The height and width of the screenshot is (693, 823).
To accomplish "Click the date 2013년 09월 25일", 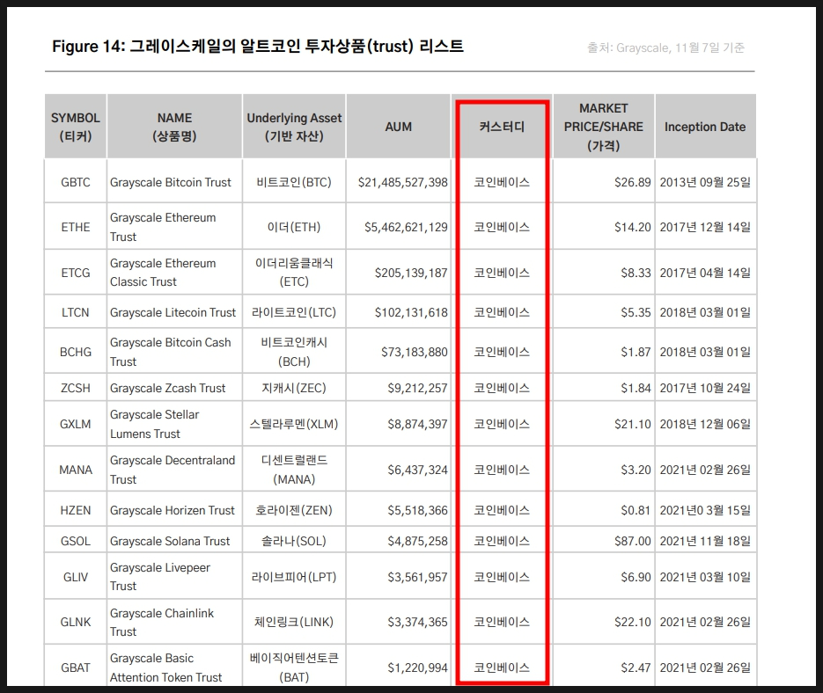I will pos(705,182).
